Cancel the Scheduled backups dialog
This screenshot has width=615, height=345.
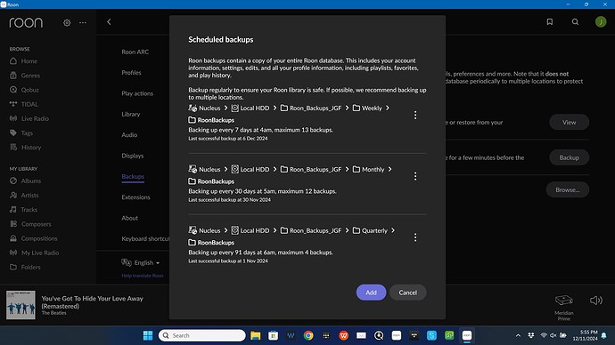pyautogui.click(x=408, y=293)
